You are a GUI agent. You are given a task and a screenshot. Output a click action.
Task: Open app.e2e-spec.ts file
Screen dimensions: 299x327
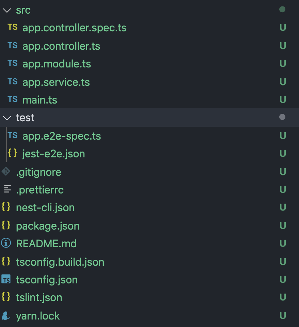pyautogui.click(x=62, y=136)
